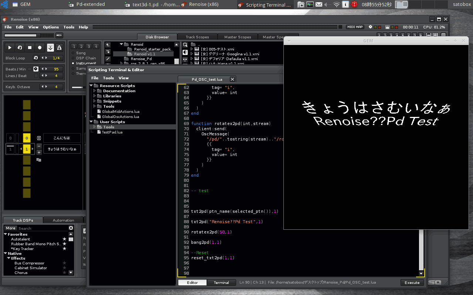The width and height of the screenshot is (473, 295).
Task: Select the Instrument radio option
Action: tap(84, 63)
